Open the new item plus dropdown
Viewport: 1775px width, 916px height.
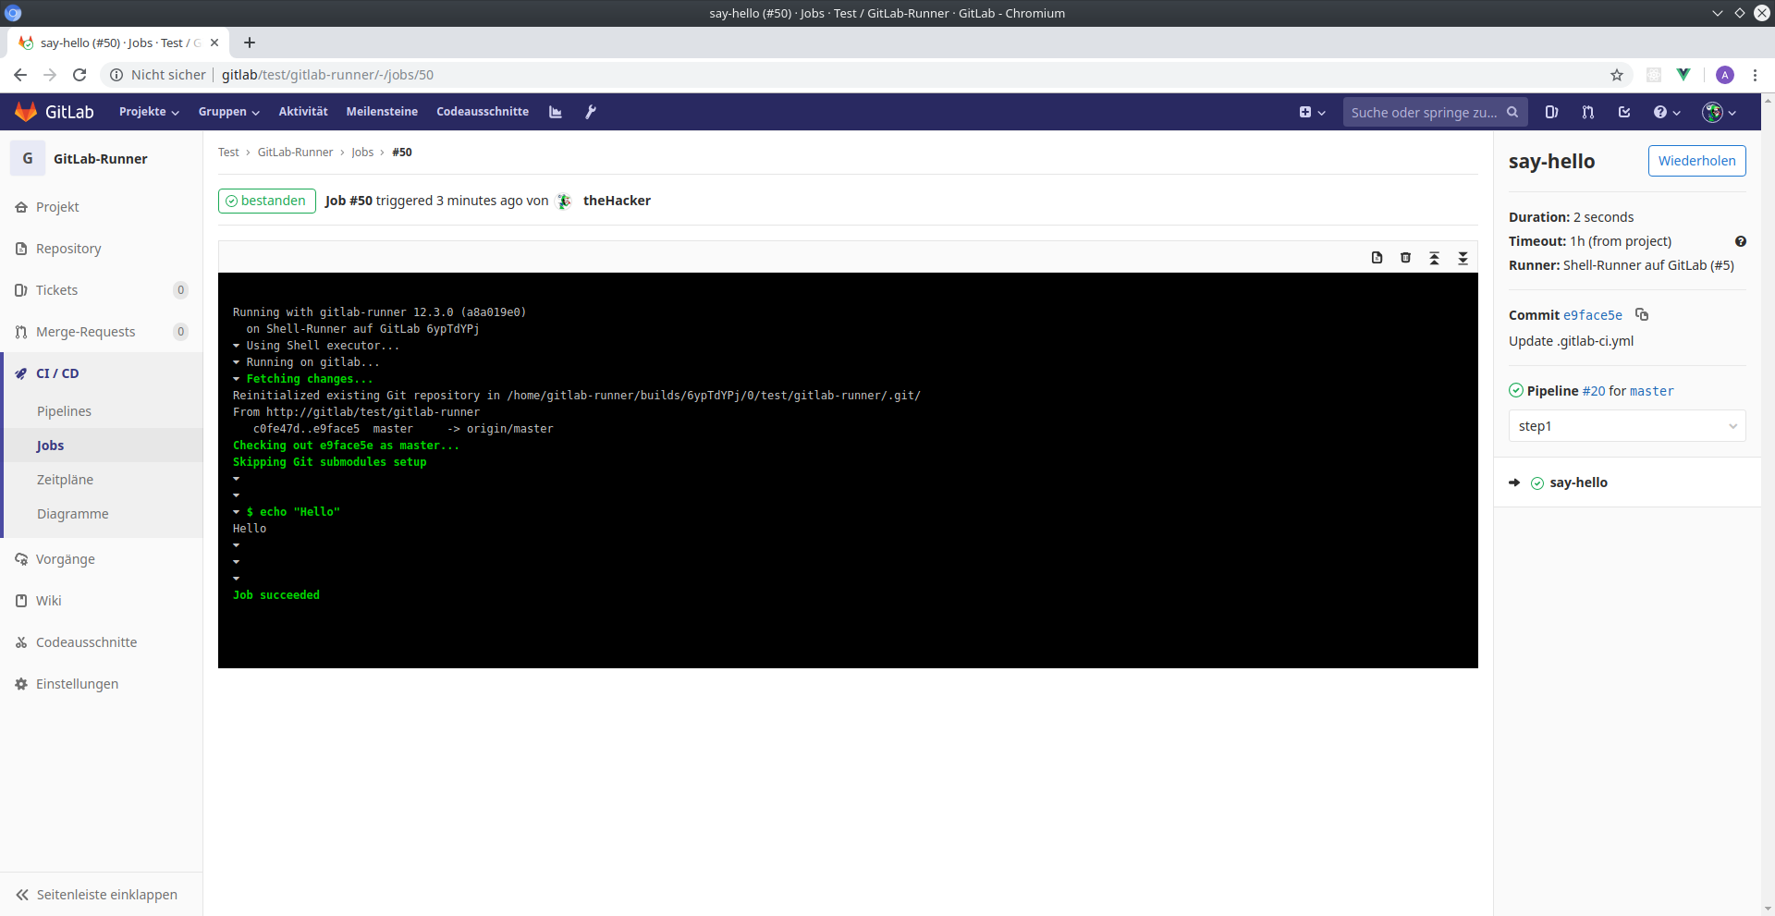1312,112
